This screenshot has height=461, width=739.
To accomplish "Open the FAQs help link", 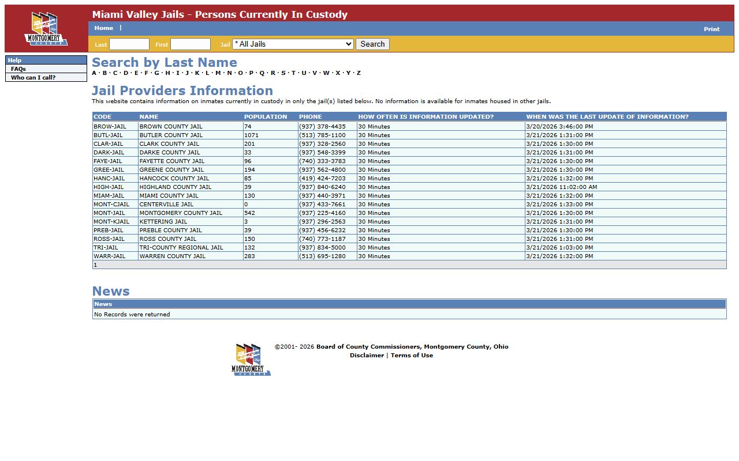I will 18,69.
